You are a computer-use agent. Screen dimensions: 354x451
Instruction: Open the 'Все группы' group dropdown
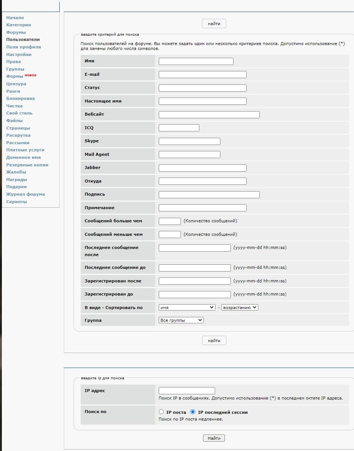pos(181,320)
